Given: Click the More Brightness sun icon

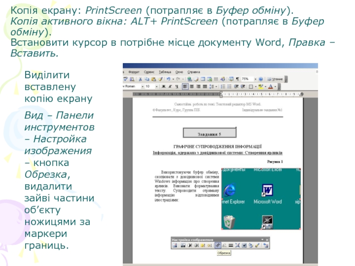Looking at the screenshot, I should [203, 246].
